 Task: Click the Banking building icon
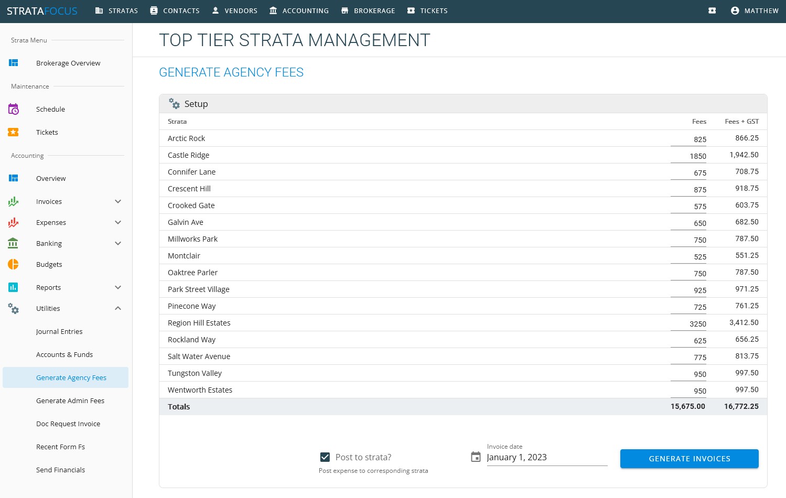tap(14, 243)
